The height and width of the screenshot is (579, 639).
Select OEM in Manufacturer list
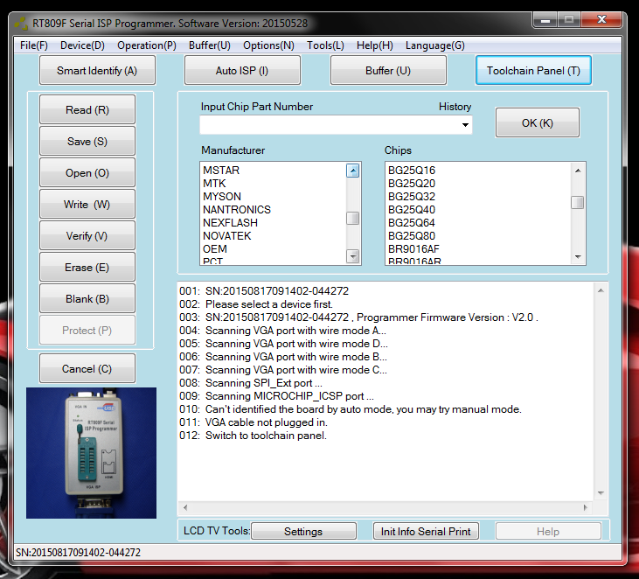click(215, 248)
